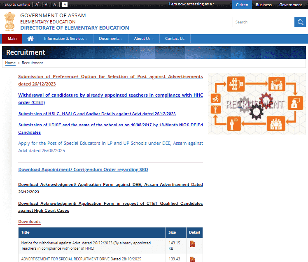Click Submission of HSLC, HSSLC and Aadhar Details link
Screen dimensions: 308x262
coord(97,114)
